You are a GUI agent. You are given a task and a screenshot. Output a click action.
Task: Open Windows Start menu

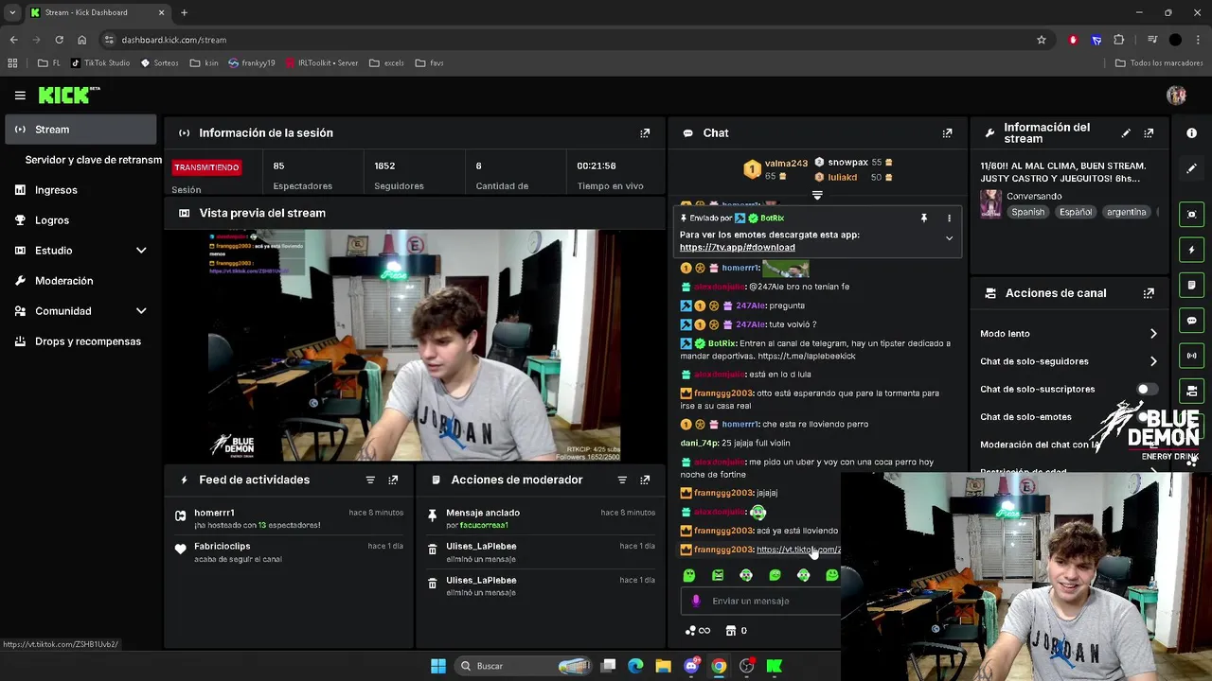pyautogui.click(x=438, y=666)
